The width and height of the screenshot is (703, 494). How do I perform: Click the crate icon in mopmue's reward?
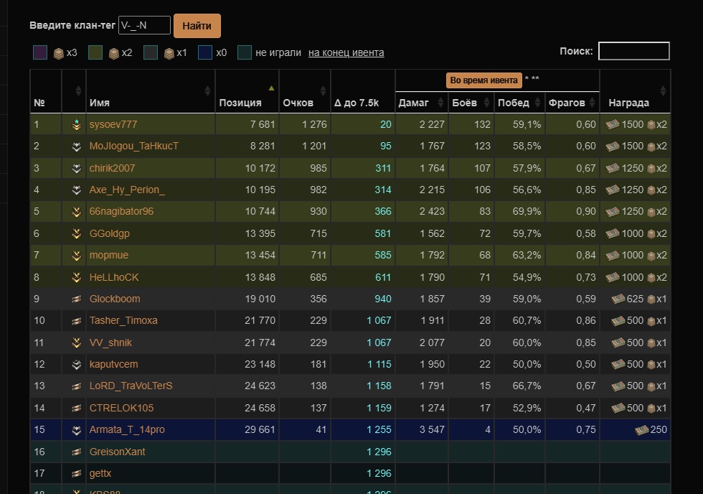point(651,255)
